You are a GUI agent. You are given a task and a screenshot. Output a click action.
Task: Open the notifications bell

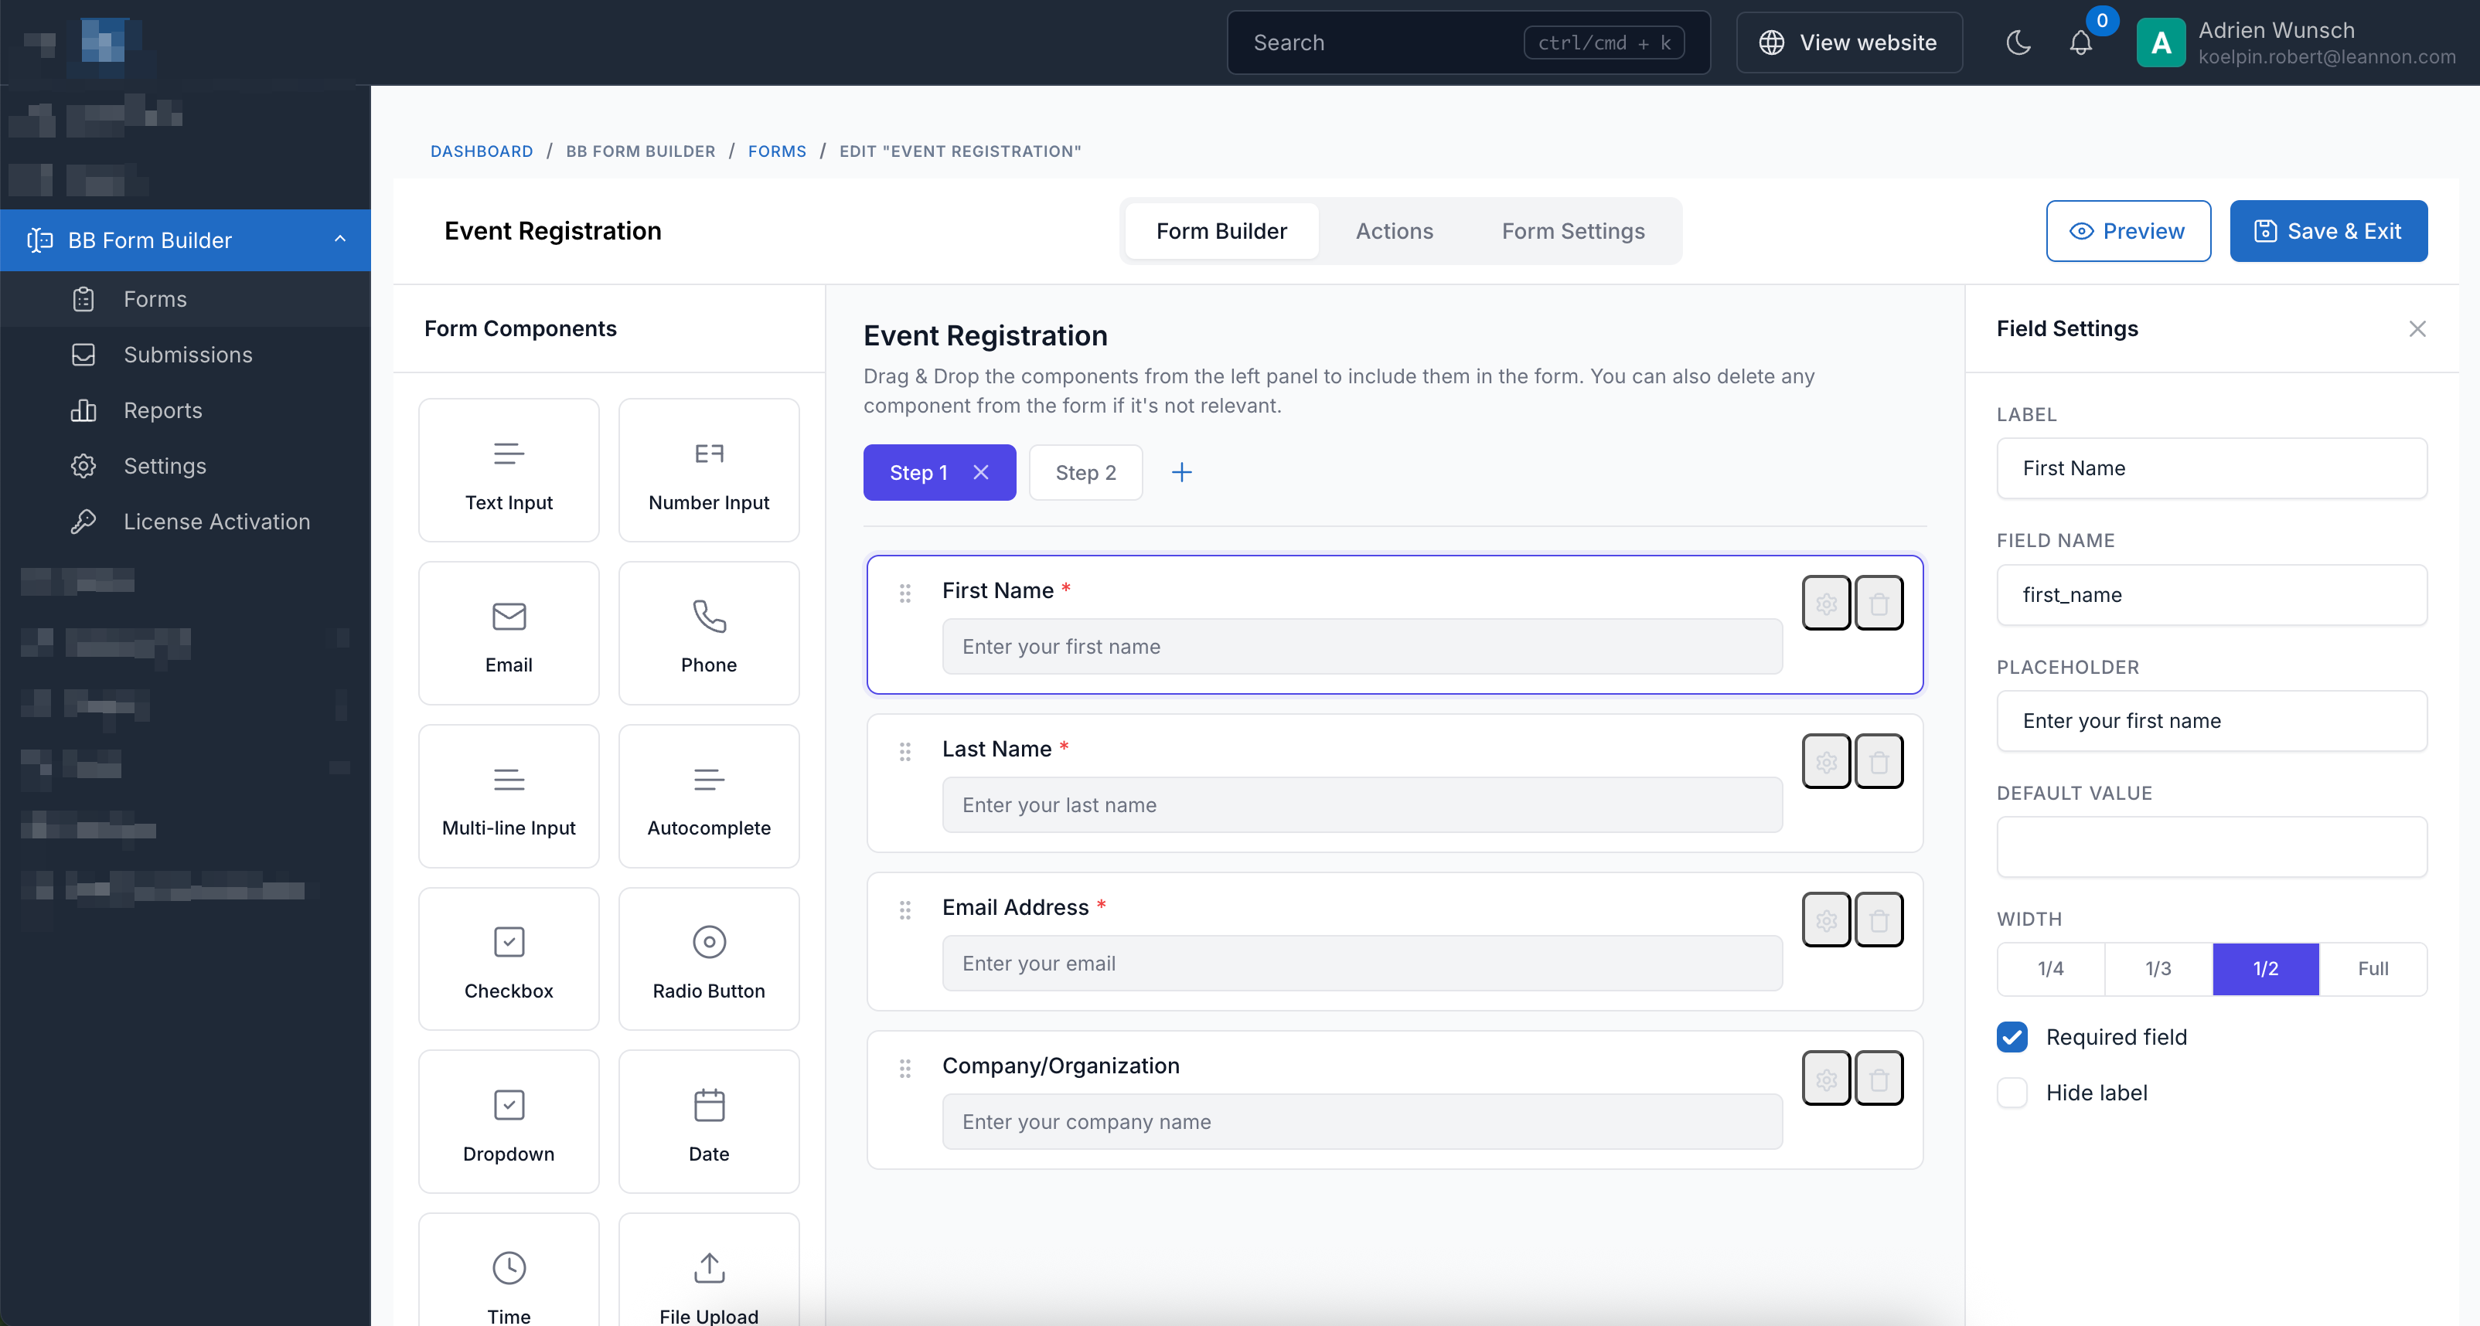(2080, 42)
